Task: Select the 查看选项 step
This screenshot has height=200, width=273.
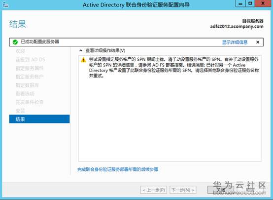Action: (25, 94)
